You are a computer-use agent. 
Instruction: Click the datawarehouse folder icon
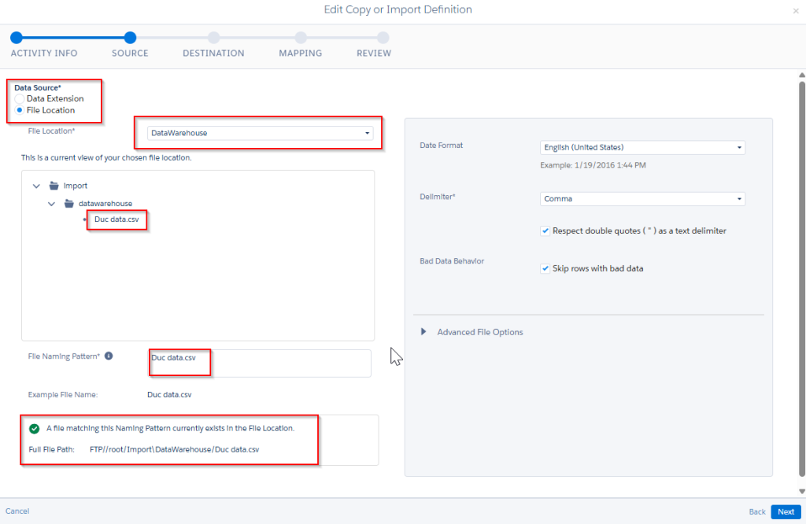pos(69,203)
